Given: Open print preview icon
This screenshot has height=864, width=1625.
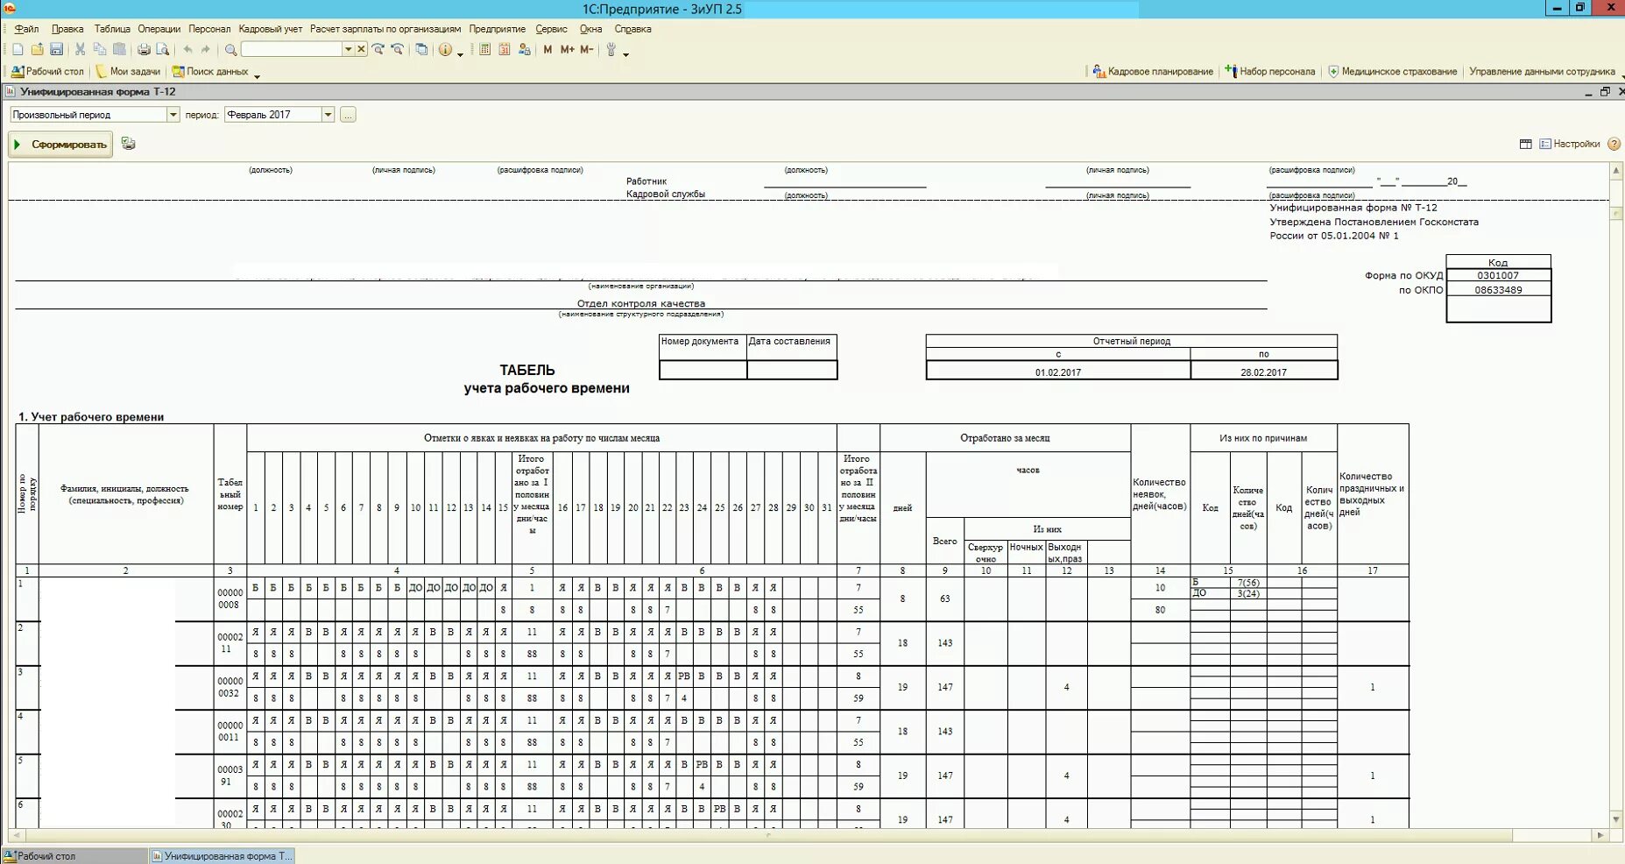Looking at the screenshot, I should tap(162, 50).
